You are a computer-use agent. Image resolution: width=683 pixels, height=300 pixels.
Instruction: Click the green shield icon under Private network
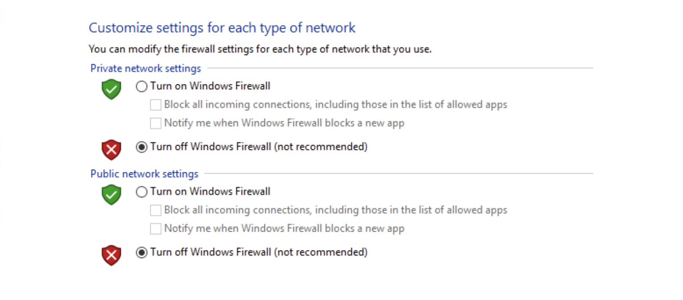click(111, 89)
